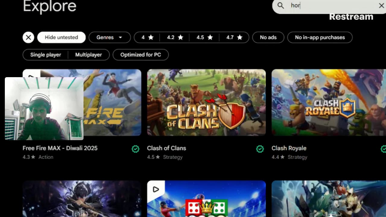Click the verified badge beside Free Fire MAX
This screenshot has width=386, height=217.
pyautogui.click(x=135, y=149)
